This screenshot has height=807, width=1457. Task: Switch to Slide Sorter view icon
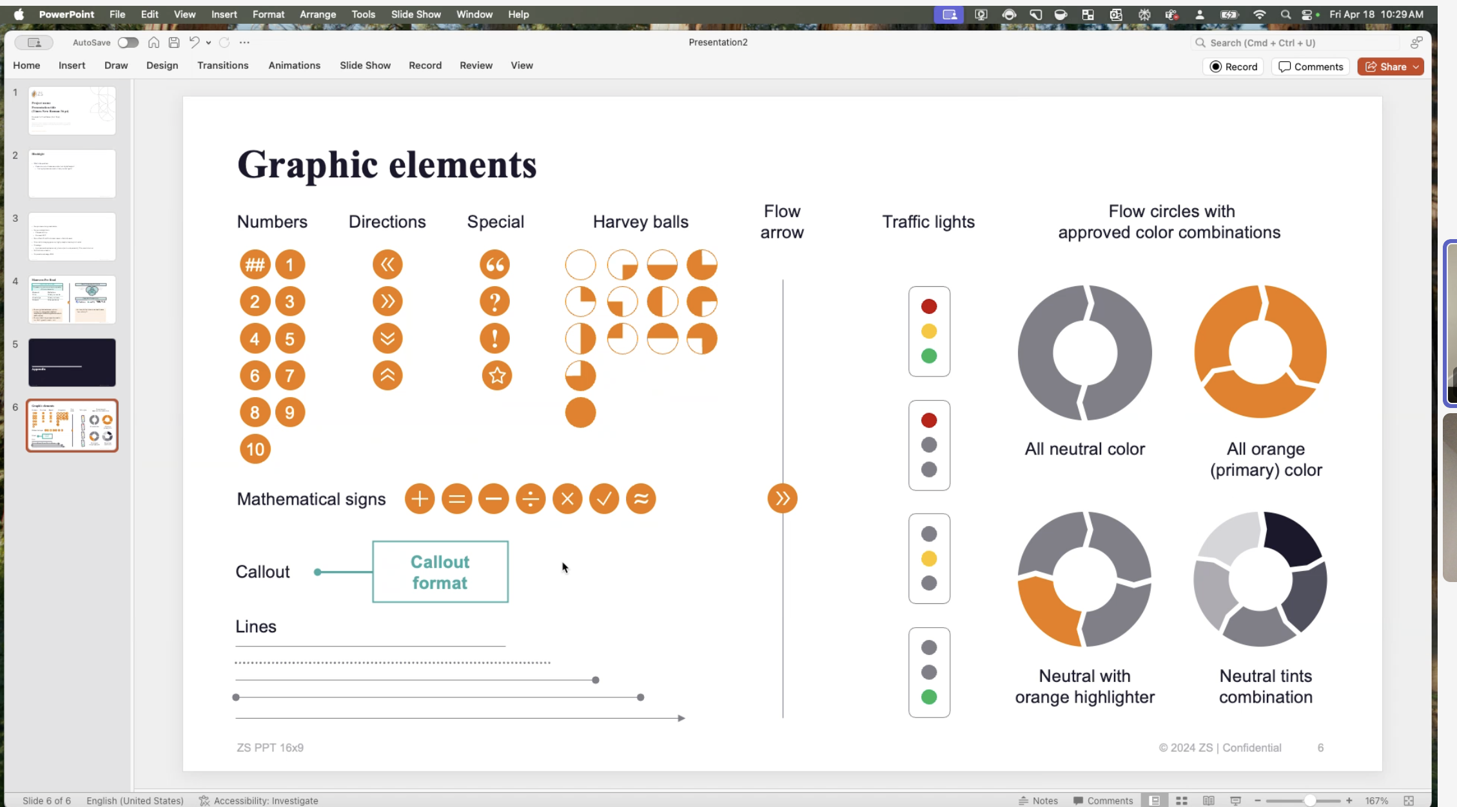click(x=1181, y=801)
